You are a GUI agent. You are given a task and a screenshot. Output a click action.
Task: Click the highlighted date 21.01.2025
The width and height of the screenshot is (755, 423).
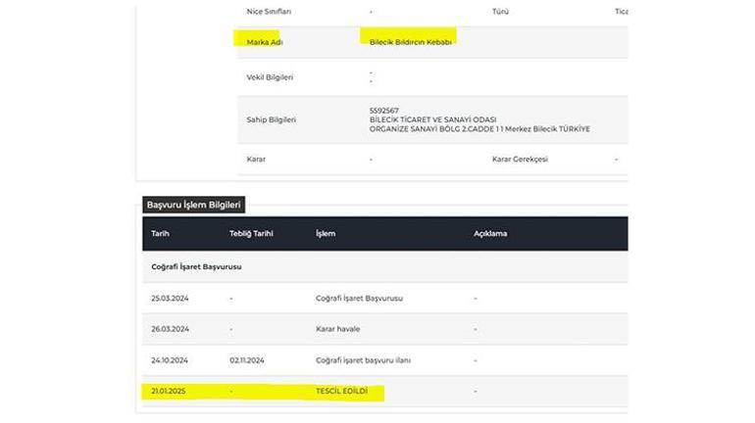169,392
